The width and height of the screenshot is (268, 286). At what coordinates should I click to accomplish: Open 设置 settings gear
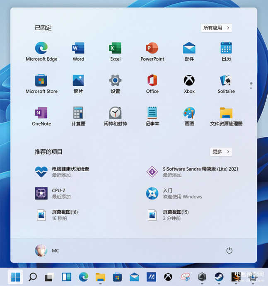tap(115, 84)
